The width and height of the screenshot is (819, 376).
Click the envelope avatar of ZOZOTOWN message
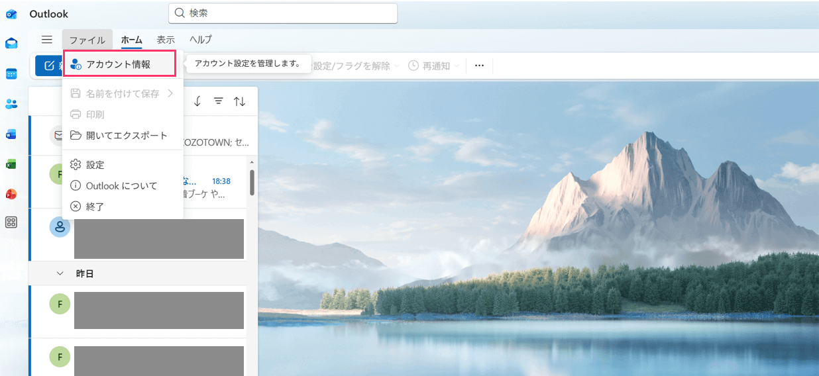pyautogui.click(x=60, y=135)
